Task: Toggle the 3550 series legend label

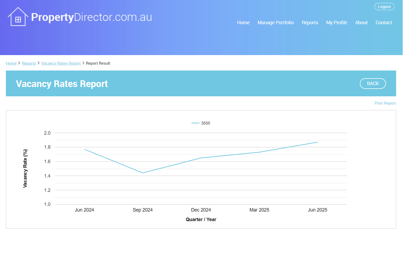Action: (x=206, y=123)
